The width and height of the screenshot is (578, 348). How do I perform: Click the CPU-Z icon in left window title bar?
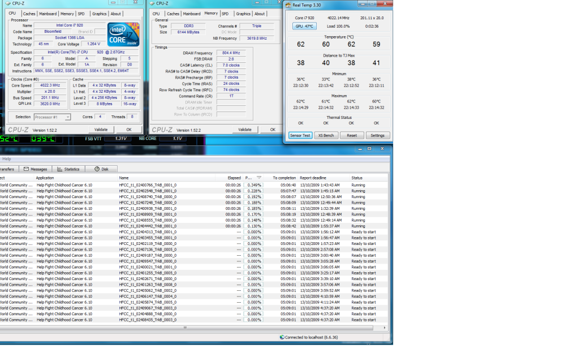point(8,3)
